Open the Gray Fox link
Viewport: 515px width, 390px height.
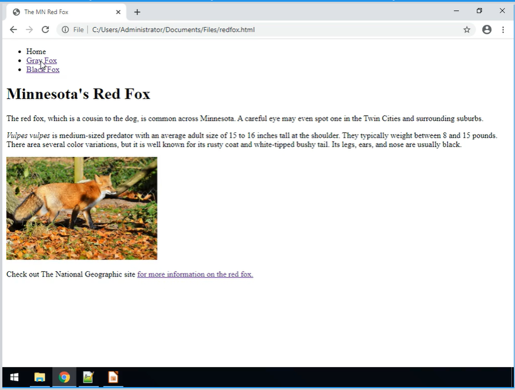(x=41, y=61)
